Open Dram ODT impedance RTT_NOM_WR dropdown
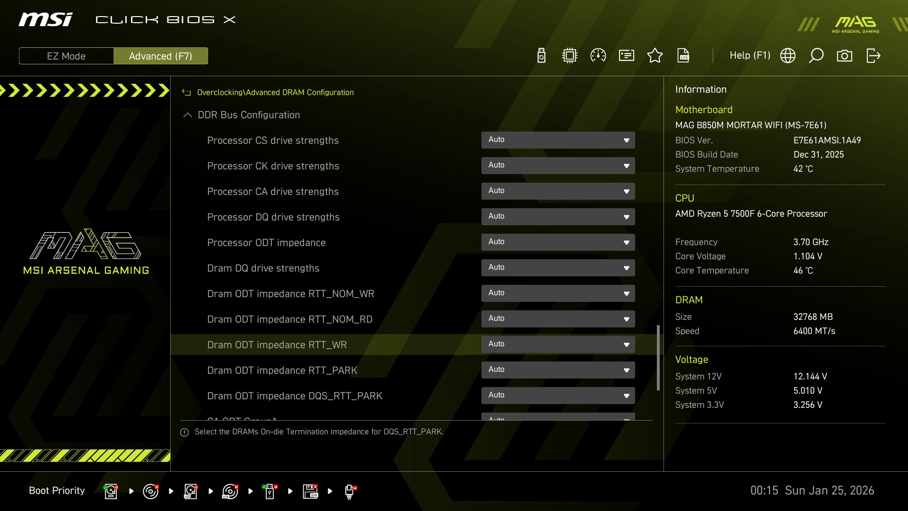The height and width of the screenshot is (511, 908). pyautogui.click(x=558, y=293)
